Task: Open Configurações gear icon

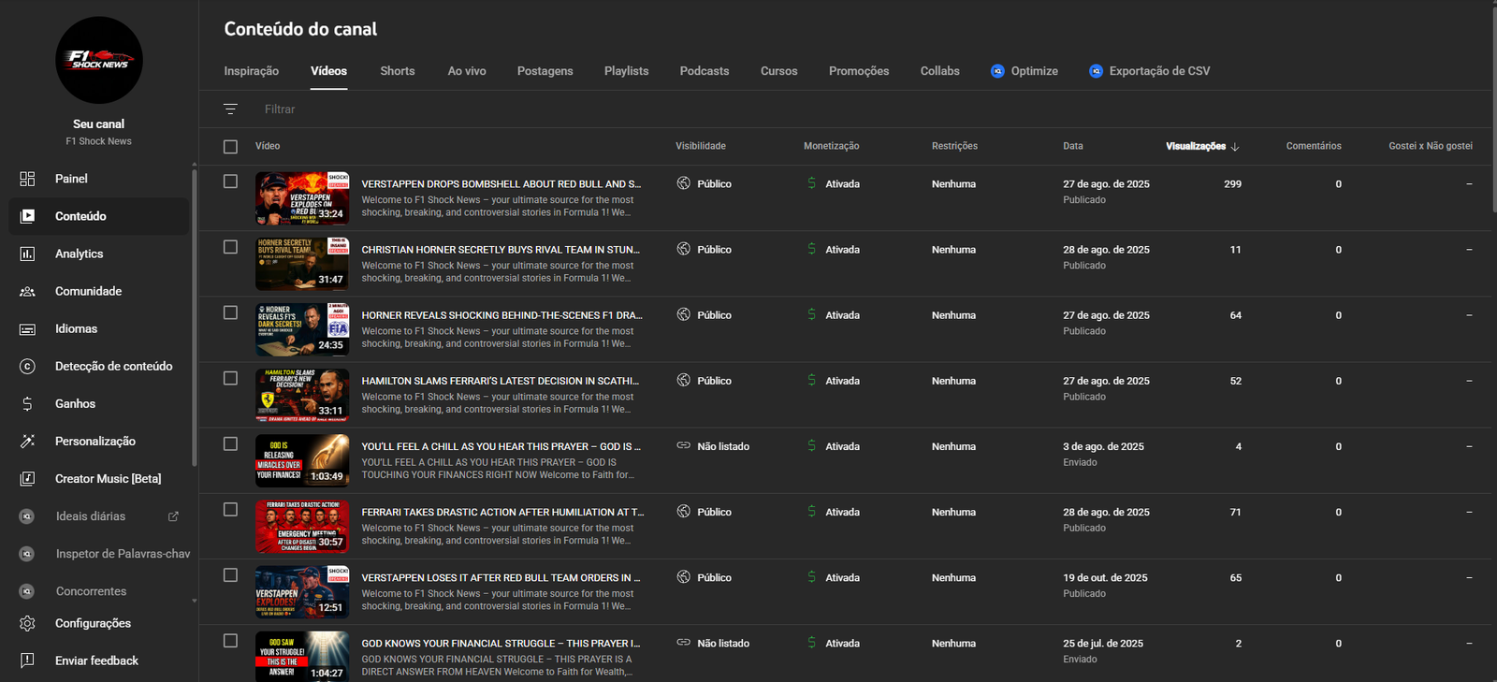Action: click(x=27, y=623)
